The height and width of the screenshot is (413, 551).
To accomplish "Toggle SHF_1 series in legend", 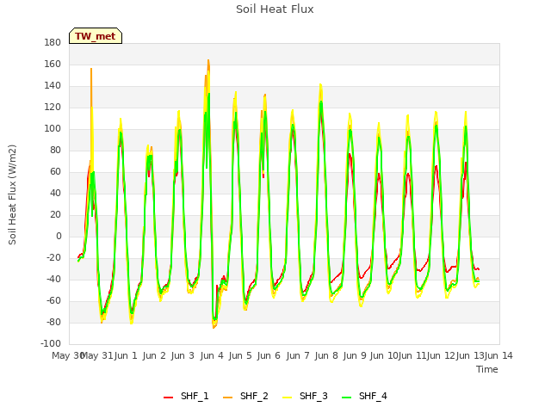I will pyautogui.click(x=186, y=396).
